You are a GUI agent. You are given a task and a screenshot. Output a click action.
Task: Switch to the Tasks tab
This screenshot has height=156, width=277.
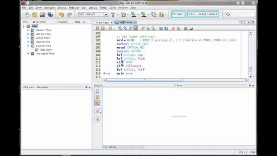(179, 85)
